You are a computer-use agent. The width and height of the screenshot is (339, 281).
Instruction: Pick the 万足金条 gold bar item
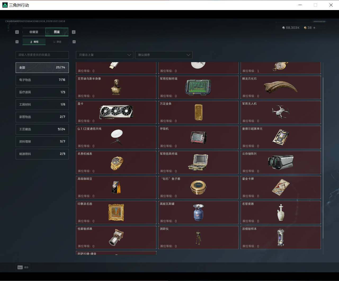[x=198, y=112]
